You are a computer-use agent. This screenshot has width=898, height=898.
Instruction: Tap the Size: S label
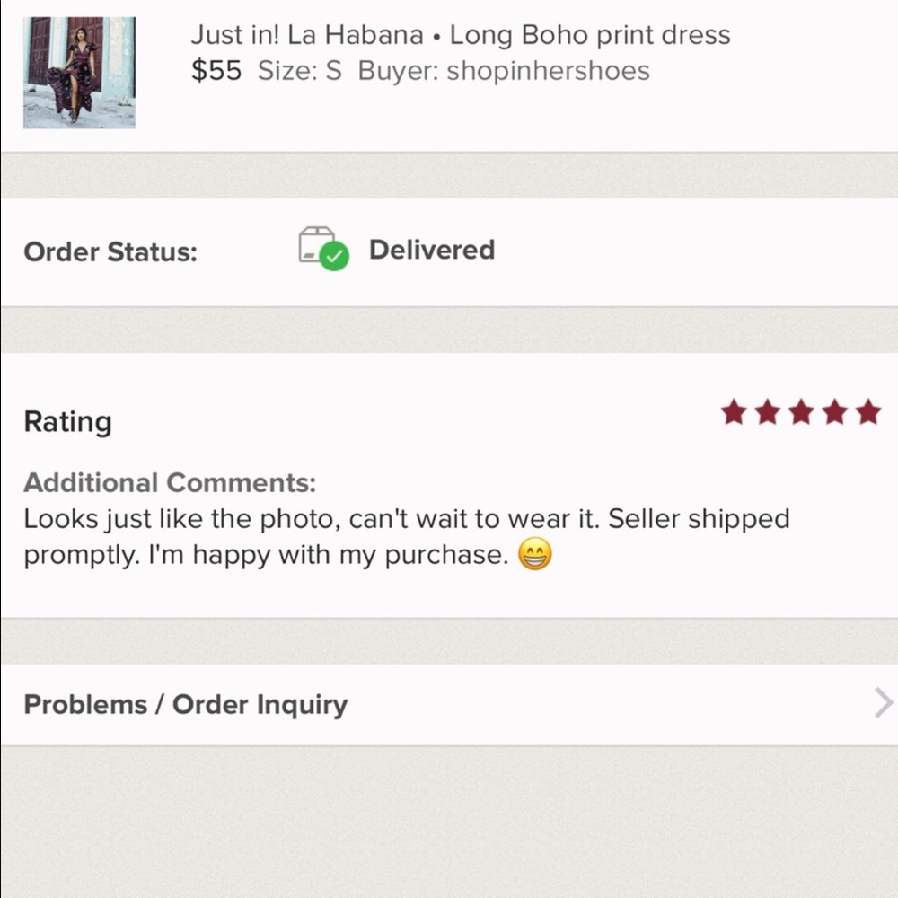click(x=300, y=71)
